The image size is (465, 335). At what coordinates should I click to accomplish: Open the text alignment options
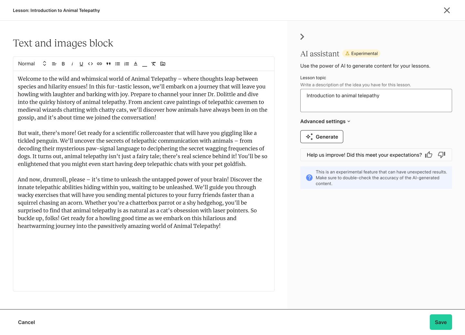[x=54, y=64]
